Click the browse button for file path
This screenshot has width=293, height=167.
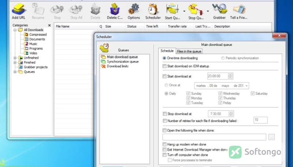tap(271, 137)
